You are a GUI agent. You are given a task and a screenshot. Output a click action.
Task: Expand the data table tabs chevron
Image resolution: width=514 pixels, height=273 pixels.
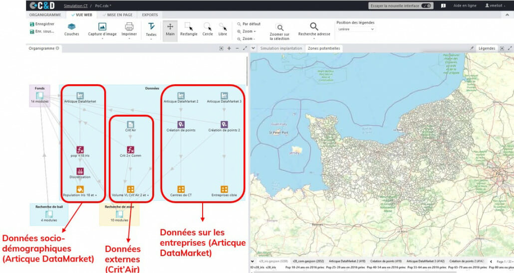pyautogui.click(x=252, y=261)
